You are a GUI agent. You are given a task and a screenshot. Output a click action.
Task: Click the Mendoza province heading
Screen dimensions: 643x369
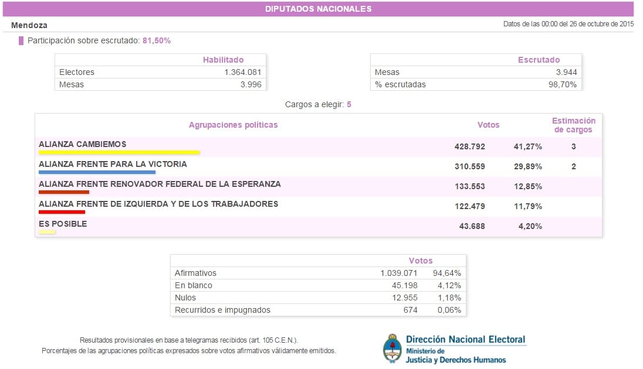[29, 25]
